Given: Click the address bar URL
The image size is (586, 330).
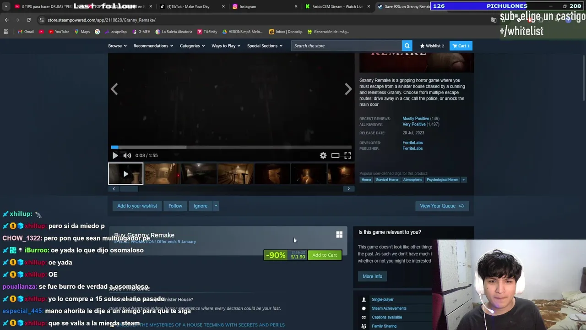Looking at the screenshot, I should coord(102,20).
